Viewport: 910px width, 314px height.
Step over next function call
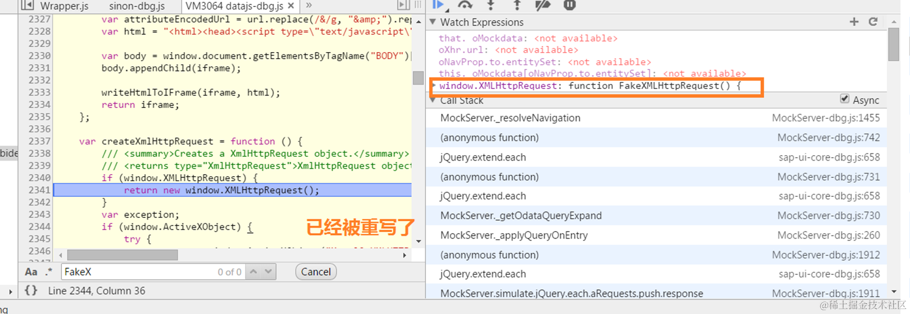coord(465,5)
